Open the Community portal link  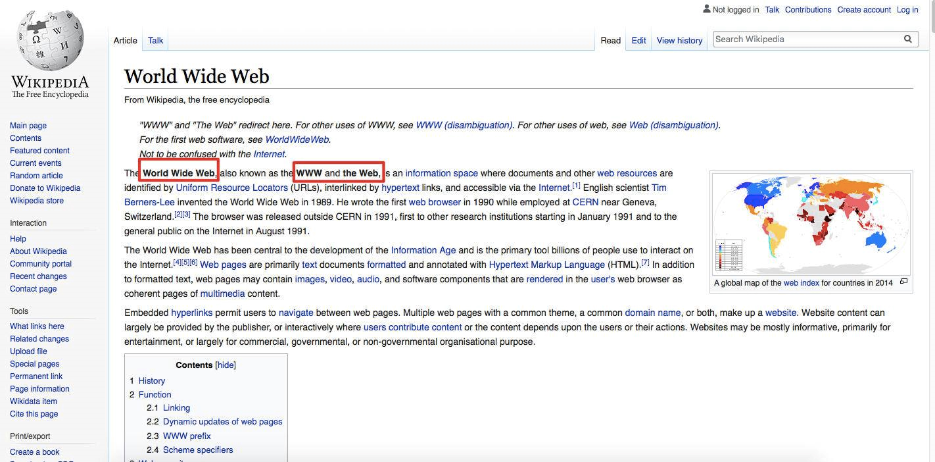41,264
